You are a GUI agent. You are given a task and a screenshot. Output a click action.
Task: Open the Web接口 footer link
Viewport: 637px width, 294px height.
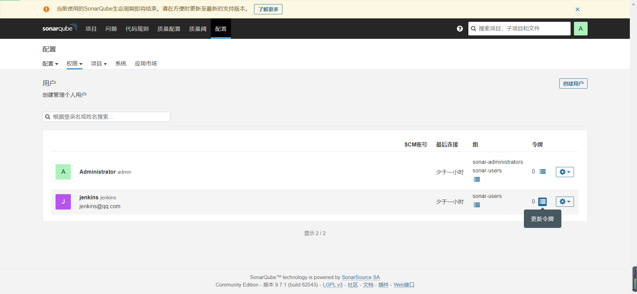(404, 285)
